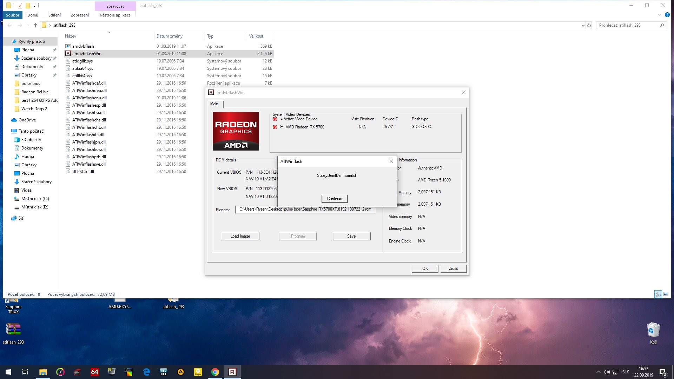This screenshot has height=379, width=674.
Task: Click Continue in the ATIWinflash dialog
Action: 334,199
